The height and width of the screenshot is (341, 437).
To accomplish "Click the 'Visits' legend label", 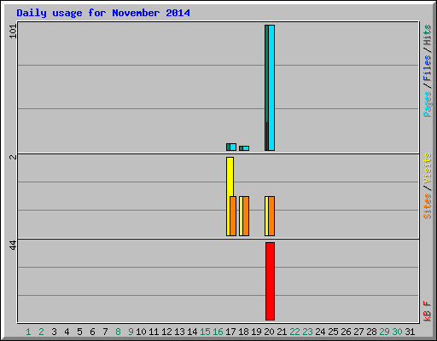I will tap(427, 169).
